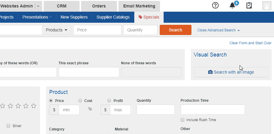Click the Product section Quantity field
The height and width of the screenshot is (134, 274).
click(156, 109)
